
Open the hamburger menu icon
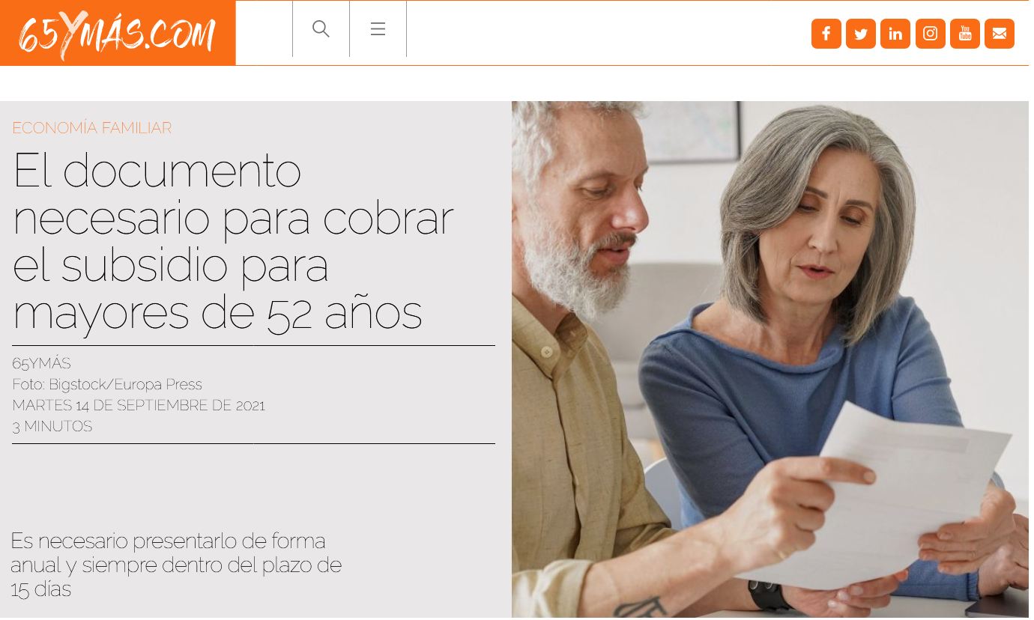378,29
